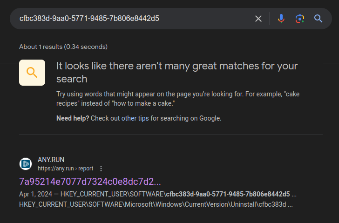The width and height of the screenshot is (339, 223).
Task: Click the ANY.RUN site name
Action: 51,160
